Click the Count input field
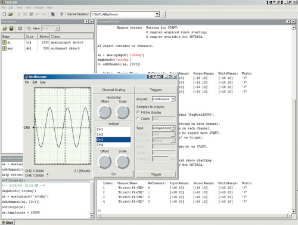The width and height of the screenshot is (298, 225). click(164, 119)
